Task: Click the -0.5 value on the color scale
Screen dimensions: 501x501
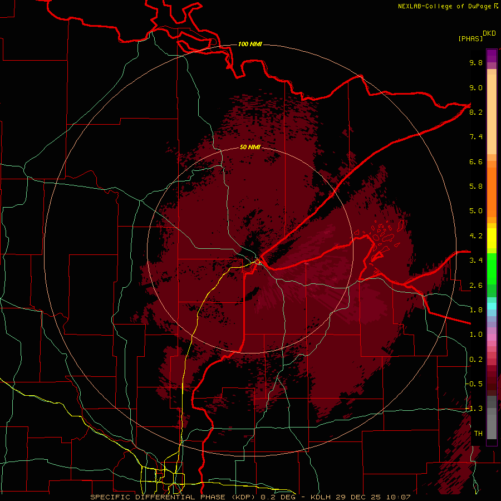Action: [474, 384]
